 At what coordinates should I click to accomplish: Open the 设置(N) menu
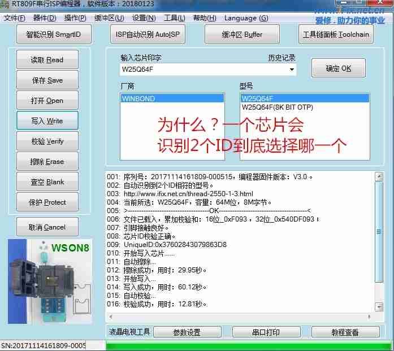click(x=144, y=18)
